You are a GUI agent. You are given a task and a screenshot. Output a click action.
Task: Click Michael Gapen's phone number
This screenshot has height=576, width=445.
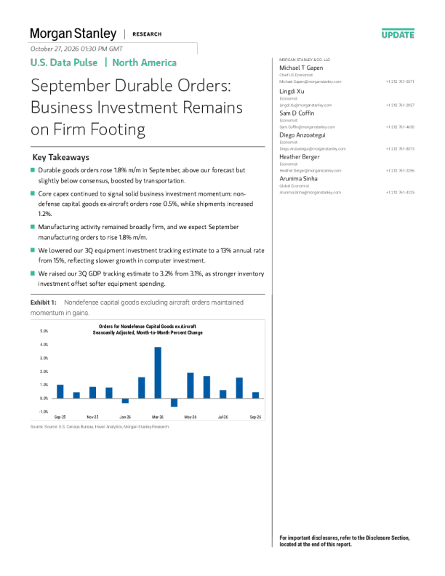[x=400, y=81]
